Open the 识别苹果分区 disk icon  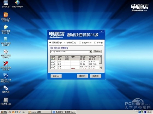(x=6, y=101)
